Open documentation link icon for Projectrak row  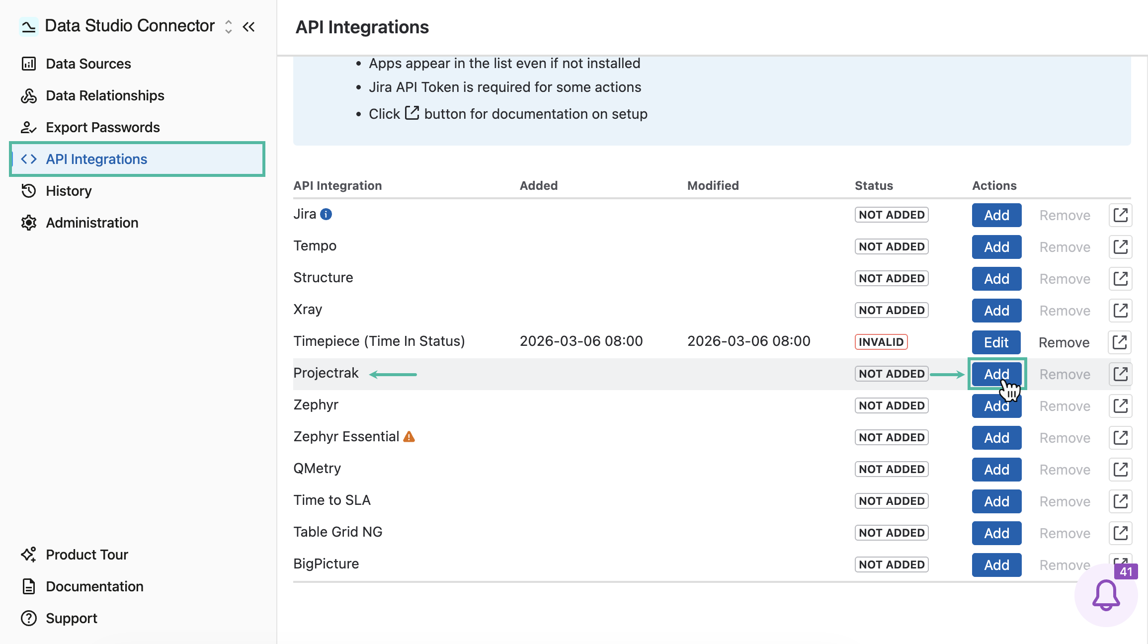point(1120,374)
